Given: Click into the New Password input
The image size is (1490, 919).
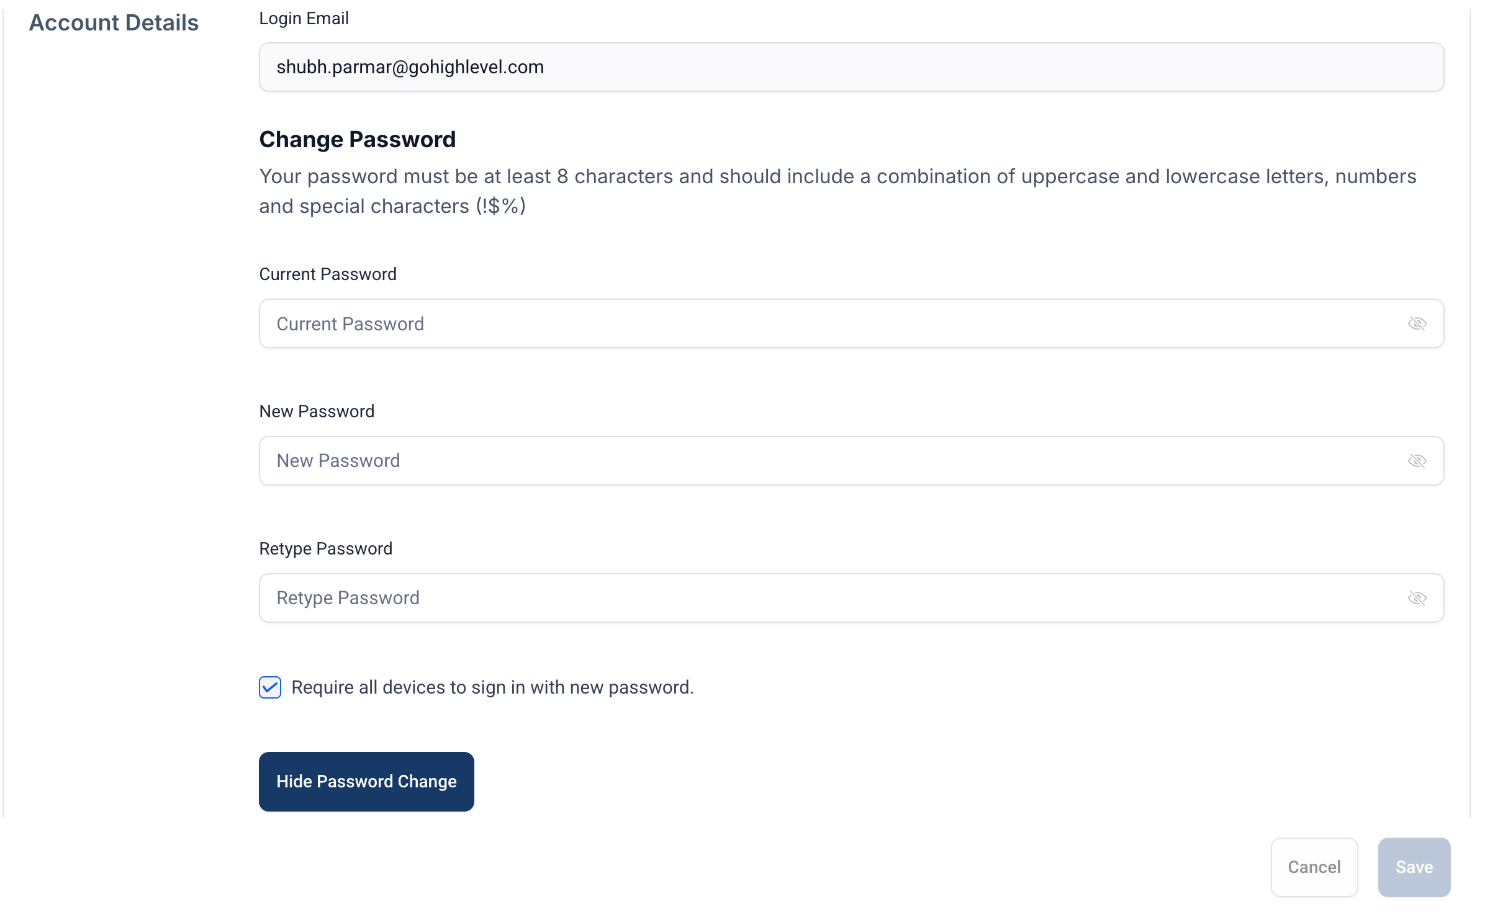Looking at the screenshot, I should 852,461.
